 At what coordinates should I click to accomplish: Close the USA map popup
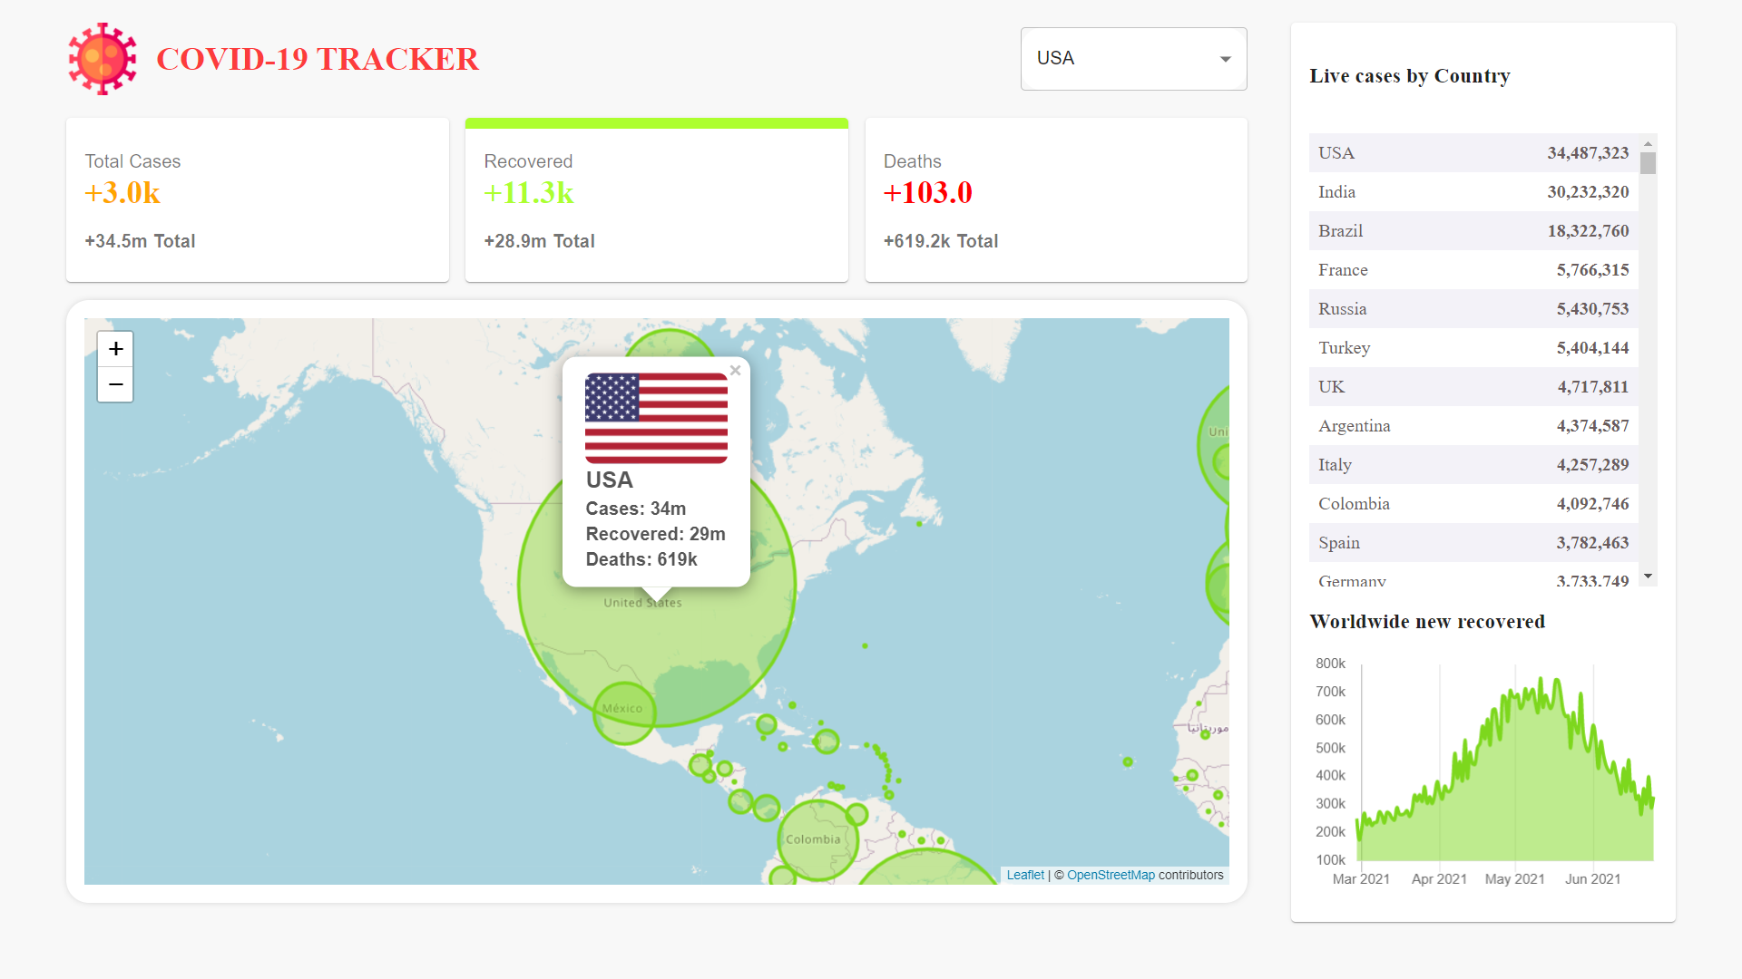[x=735, y=370]
